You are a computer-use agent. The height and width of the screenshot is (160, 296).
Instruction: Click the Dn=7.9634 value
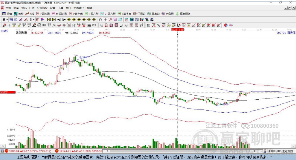pos(88,33)
